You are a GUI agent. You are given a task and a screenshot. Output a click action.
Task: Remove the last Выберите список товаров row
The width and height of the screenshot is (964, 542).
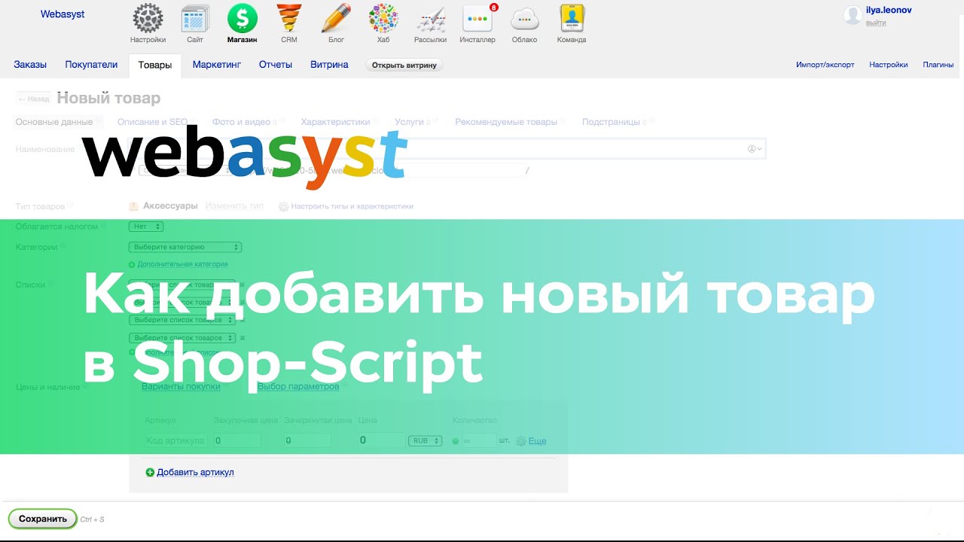243,339
